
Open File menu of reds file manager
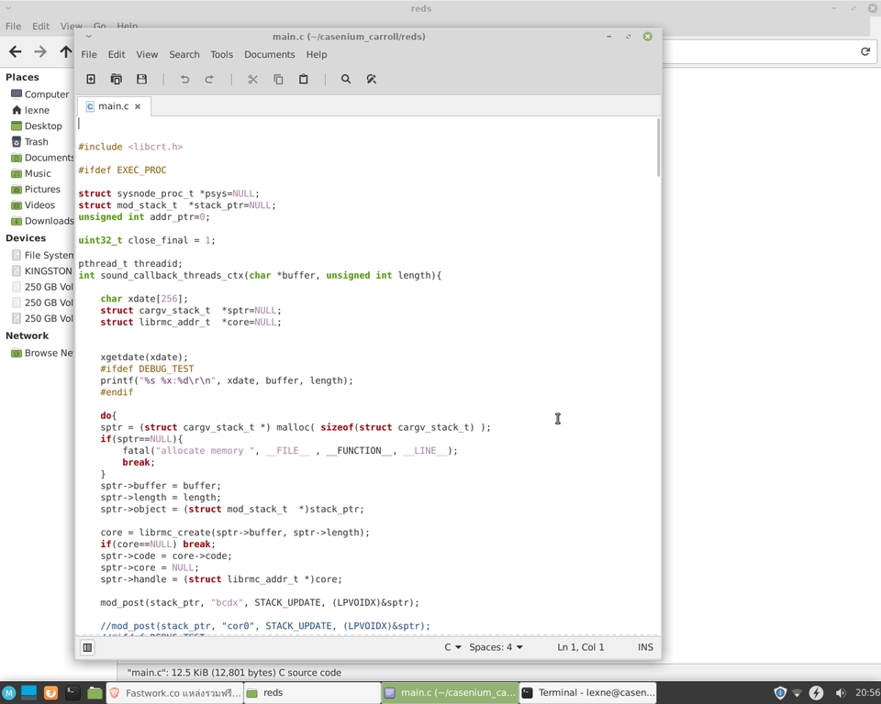(13, 26)
